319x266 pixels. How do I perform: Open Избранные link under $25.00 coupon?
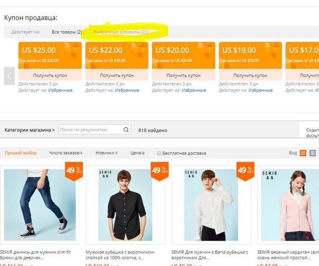pos(60,90)
